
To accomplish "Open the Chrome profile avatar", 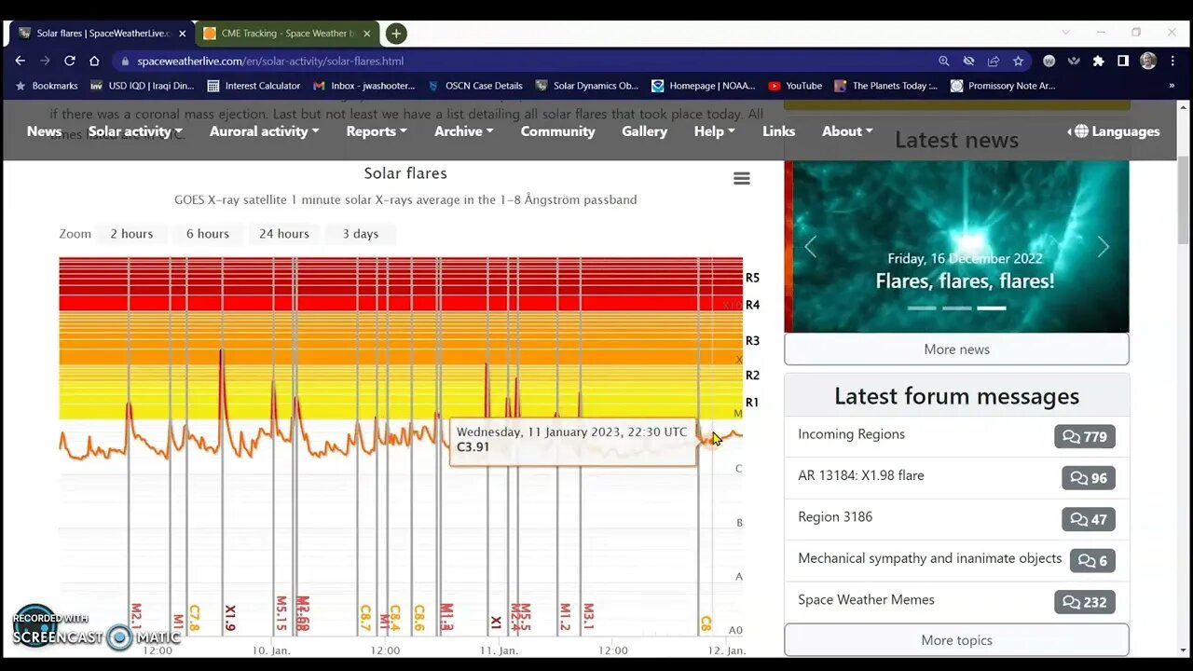I will [x=1148, y=61].
